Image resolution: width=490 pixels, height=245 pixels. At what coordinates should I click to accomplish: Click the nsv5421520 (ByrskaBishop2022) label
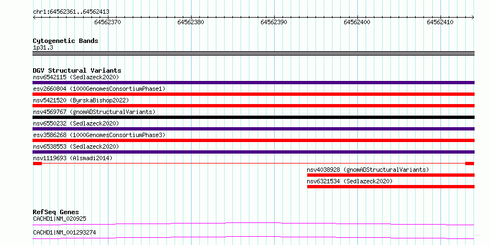[80, 100]
